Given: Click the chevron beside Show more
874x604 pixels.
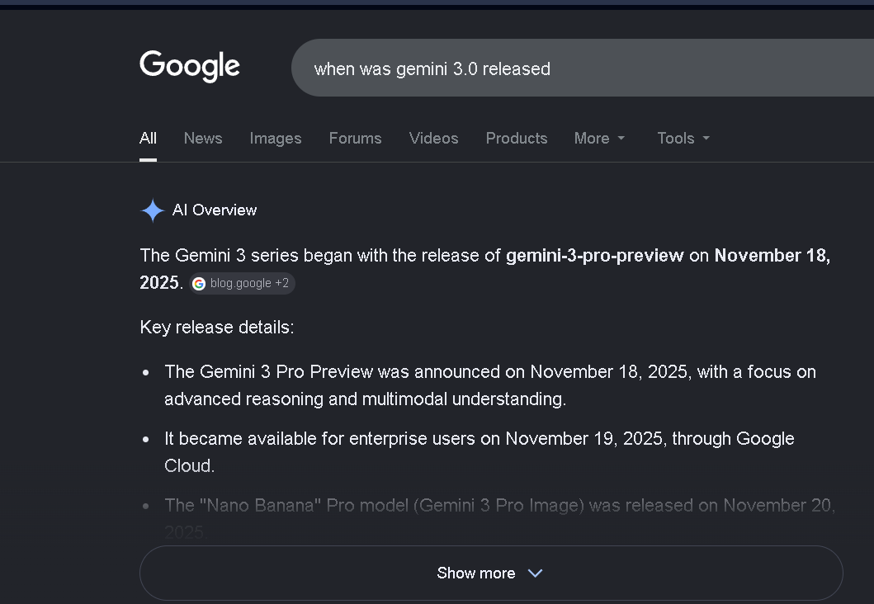Looking at the screenshot, I should click(535, 573).
